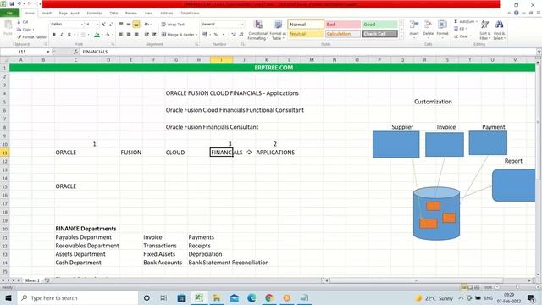Open the font size dropdown

(97, 25)
